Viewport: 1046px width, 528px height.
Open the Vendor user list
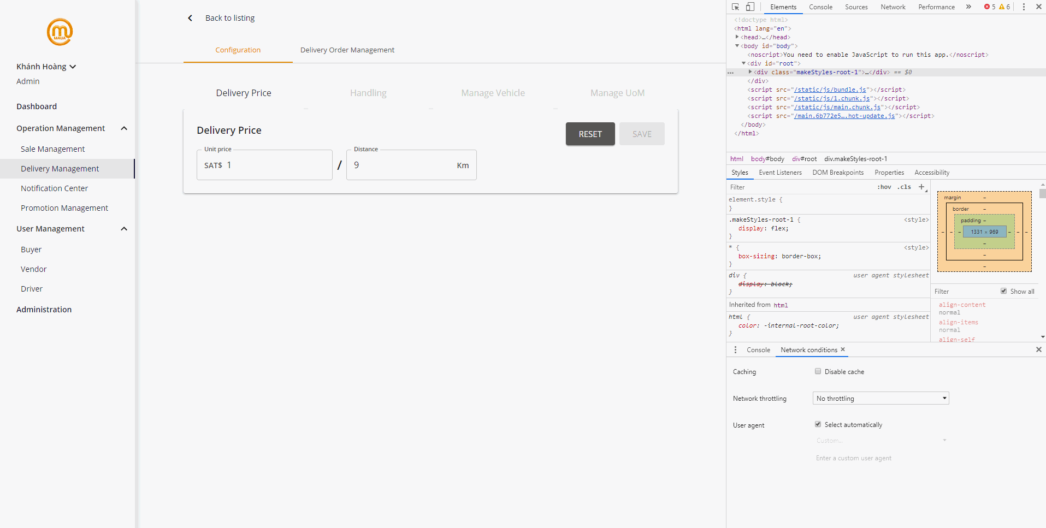[34, 269]
